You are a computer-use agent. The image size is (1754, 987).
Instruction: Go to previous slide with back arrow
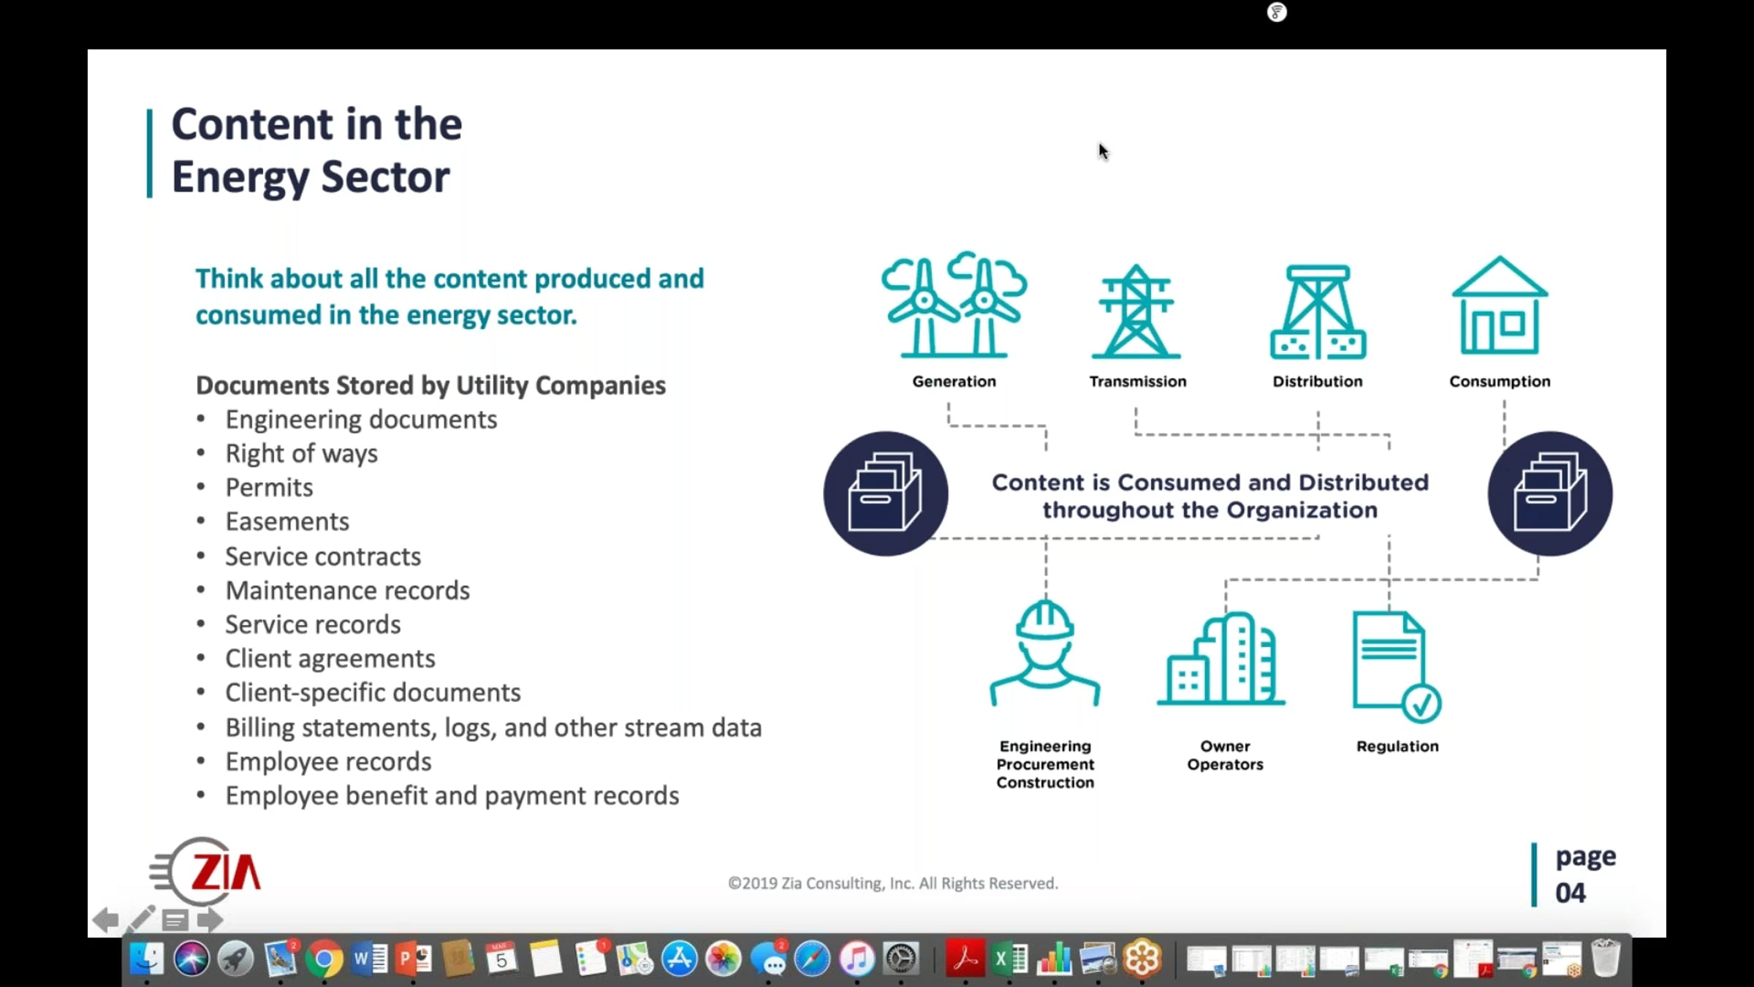pos(106,920)
